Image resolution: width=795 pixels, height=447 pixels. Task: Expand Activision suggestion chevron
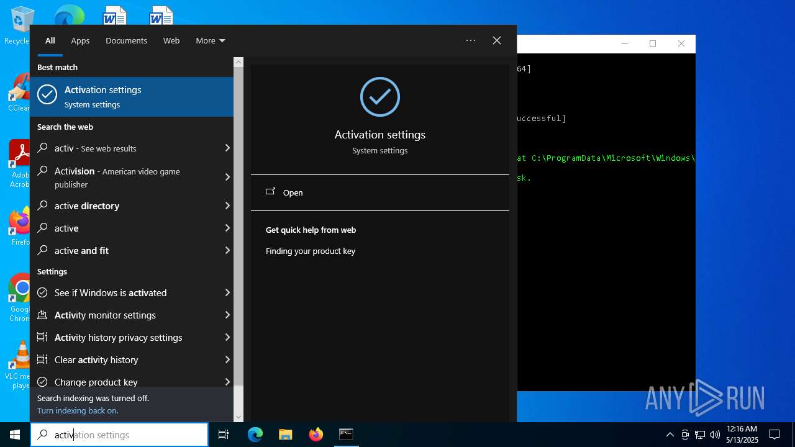pos(227,177)
